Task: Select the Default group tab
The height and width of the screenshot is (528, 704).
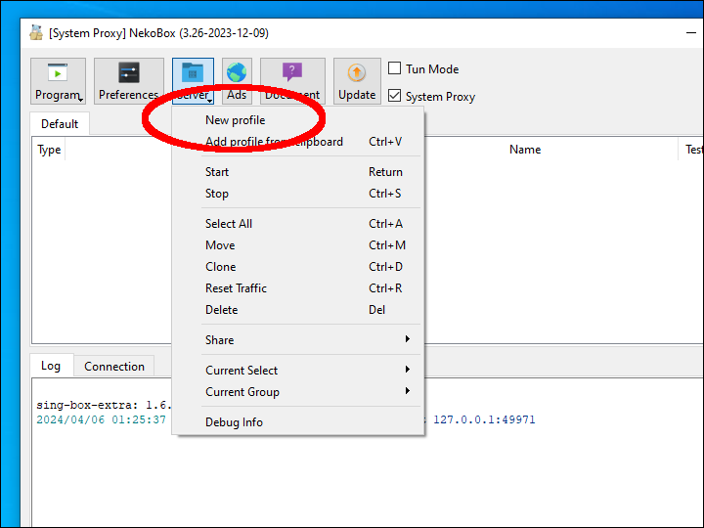Action: click(60, 124)
